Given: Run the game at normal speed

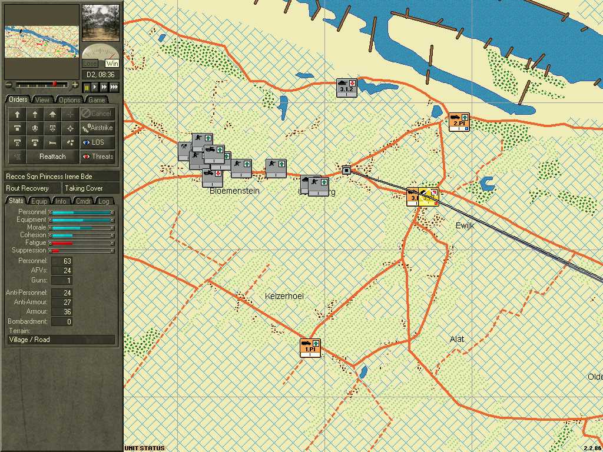Looking at the screenshot, I should pos(95,88).
